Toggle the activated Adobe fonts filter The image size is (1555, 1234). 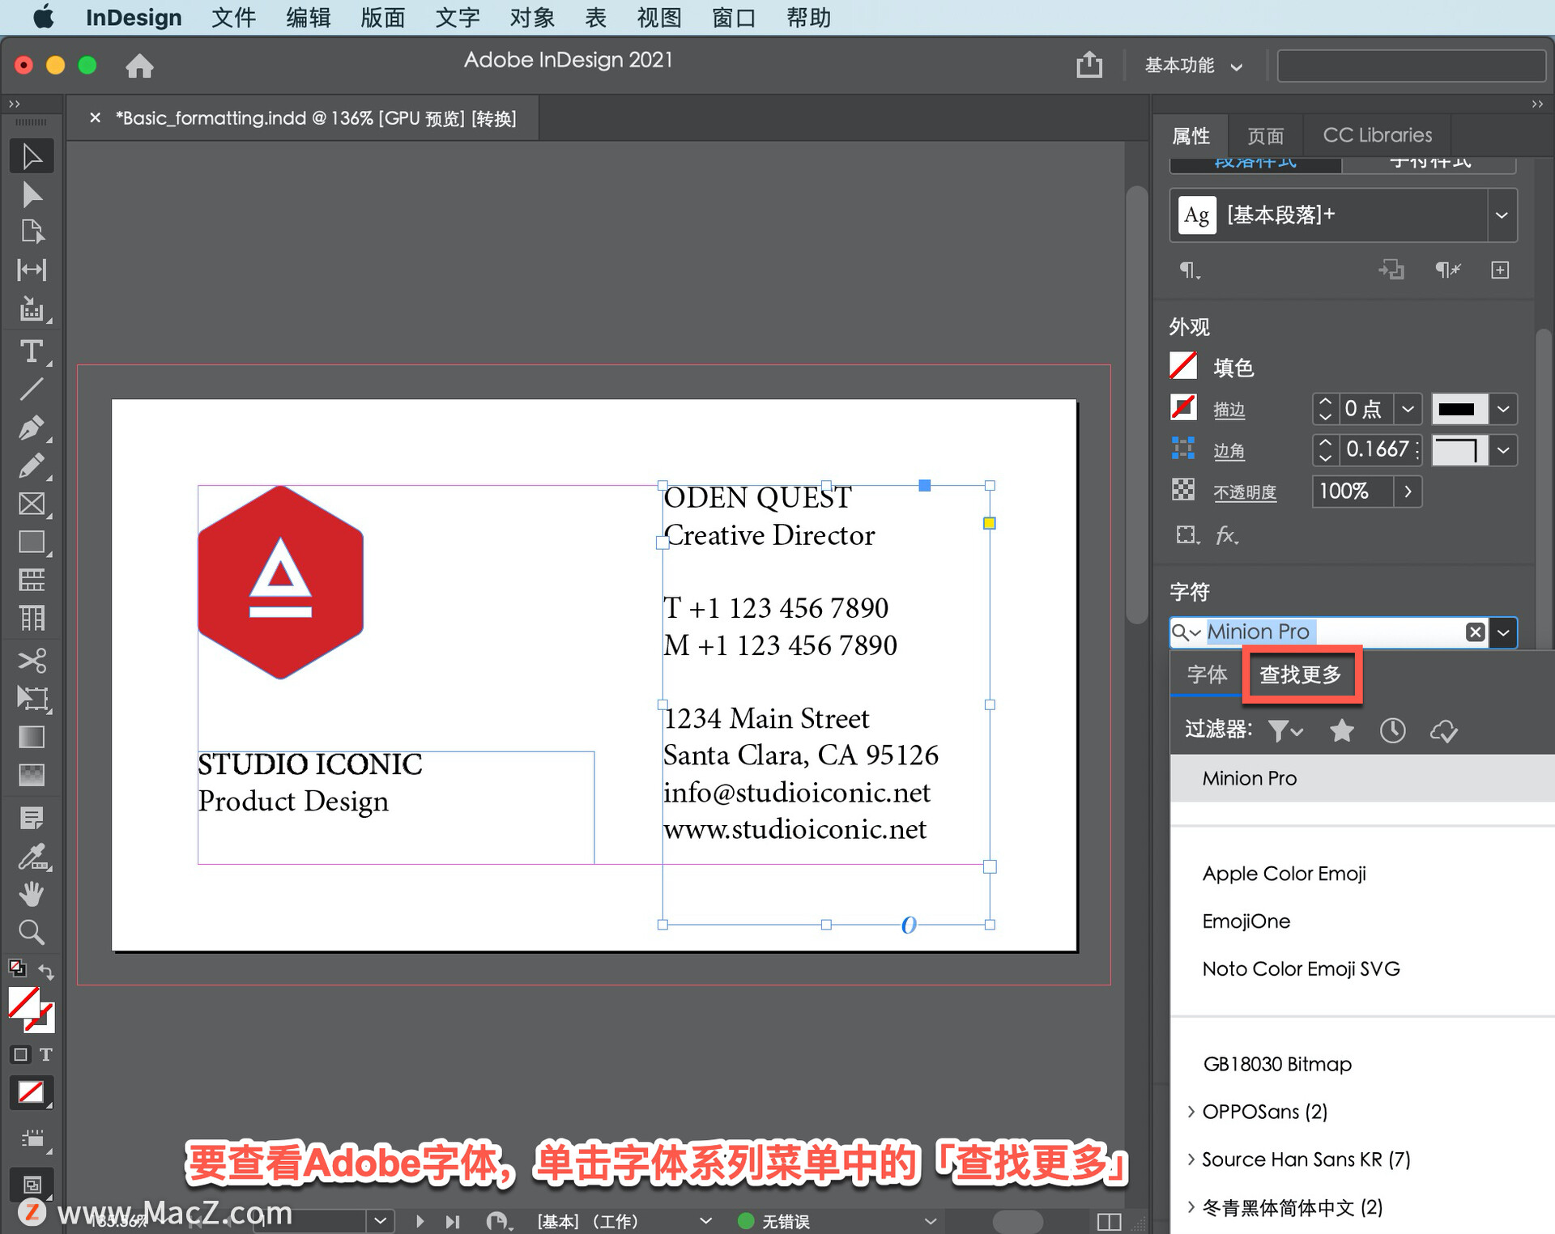[x=1445, y=730]
